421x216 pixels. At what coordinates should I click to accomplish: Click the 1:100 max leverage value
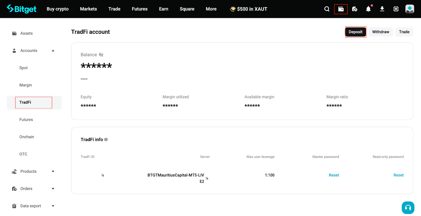270,175
